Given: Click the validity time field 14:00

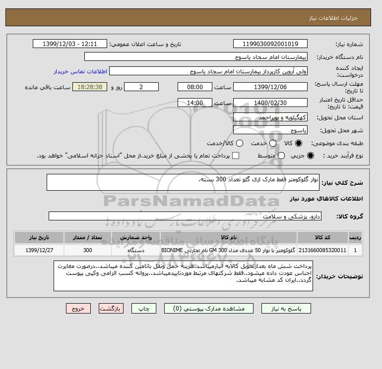Looking at the screenshot, I should (x=195, y=103).
